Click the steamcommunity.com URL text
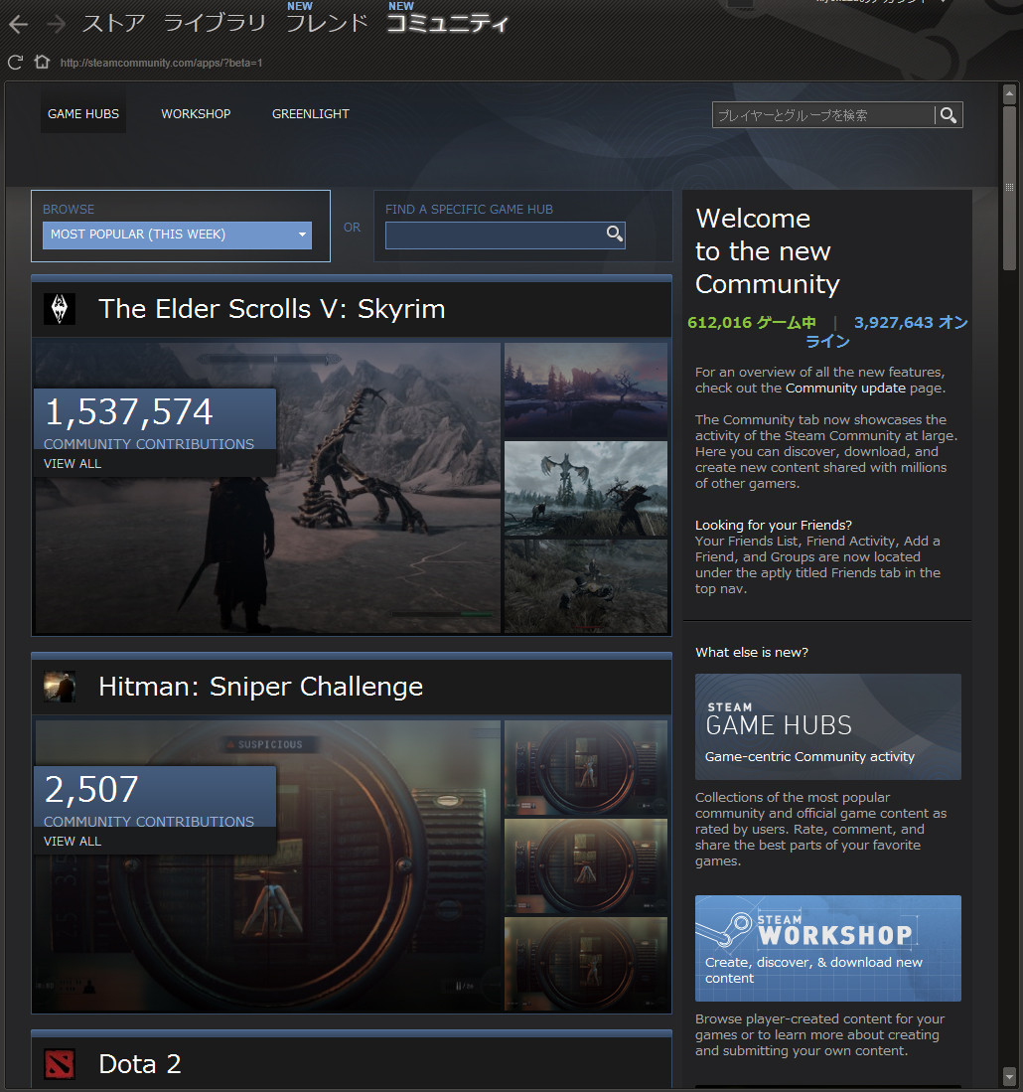The height and width of the screenshot is (1092, 1023). point(161,63)
